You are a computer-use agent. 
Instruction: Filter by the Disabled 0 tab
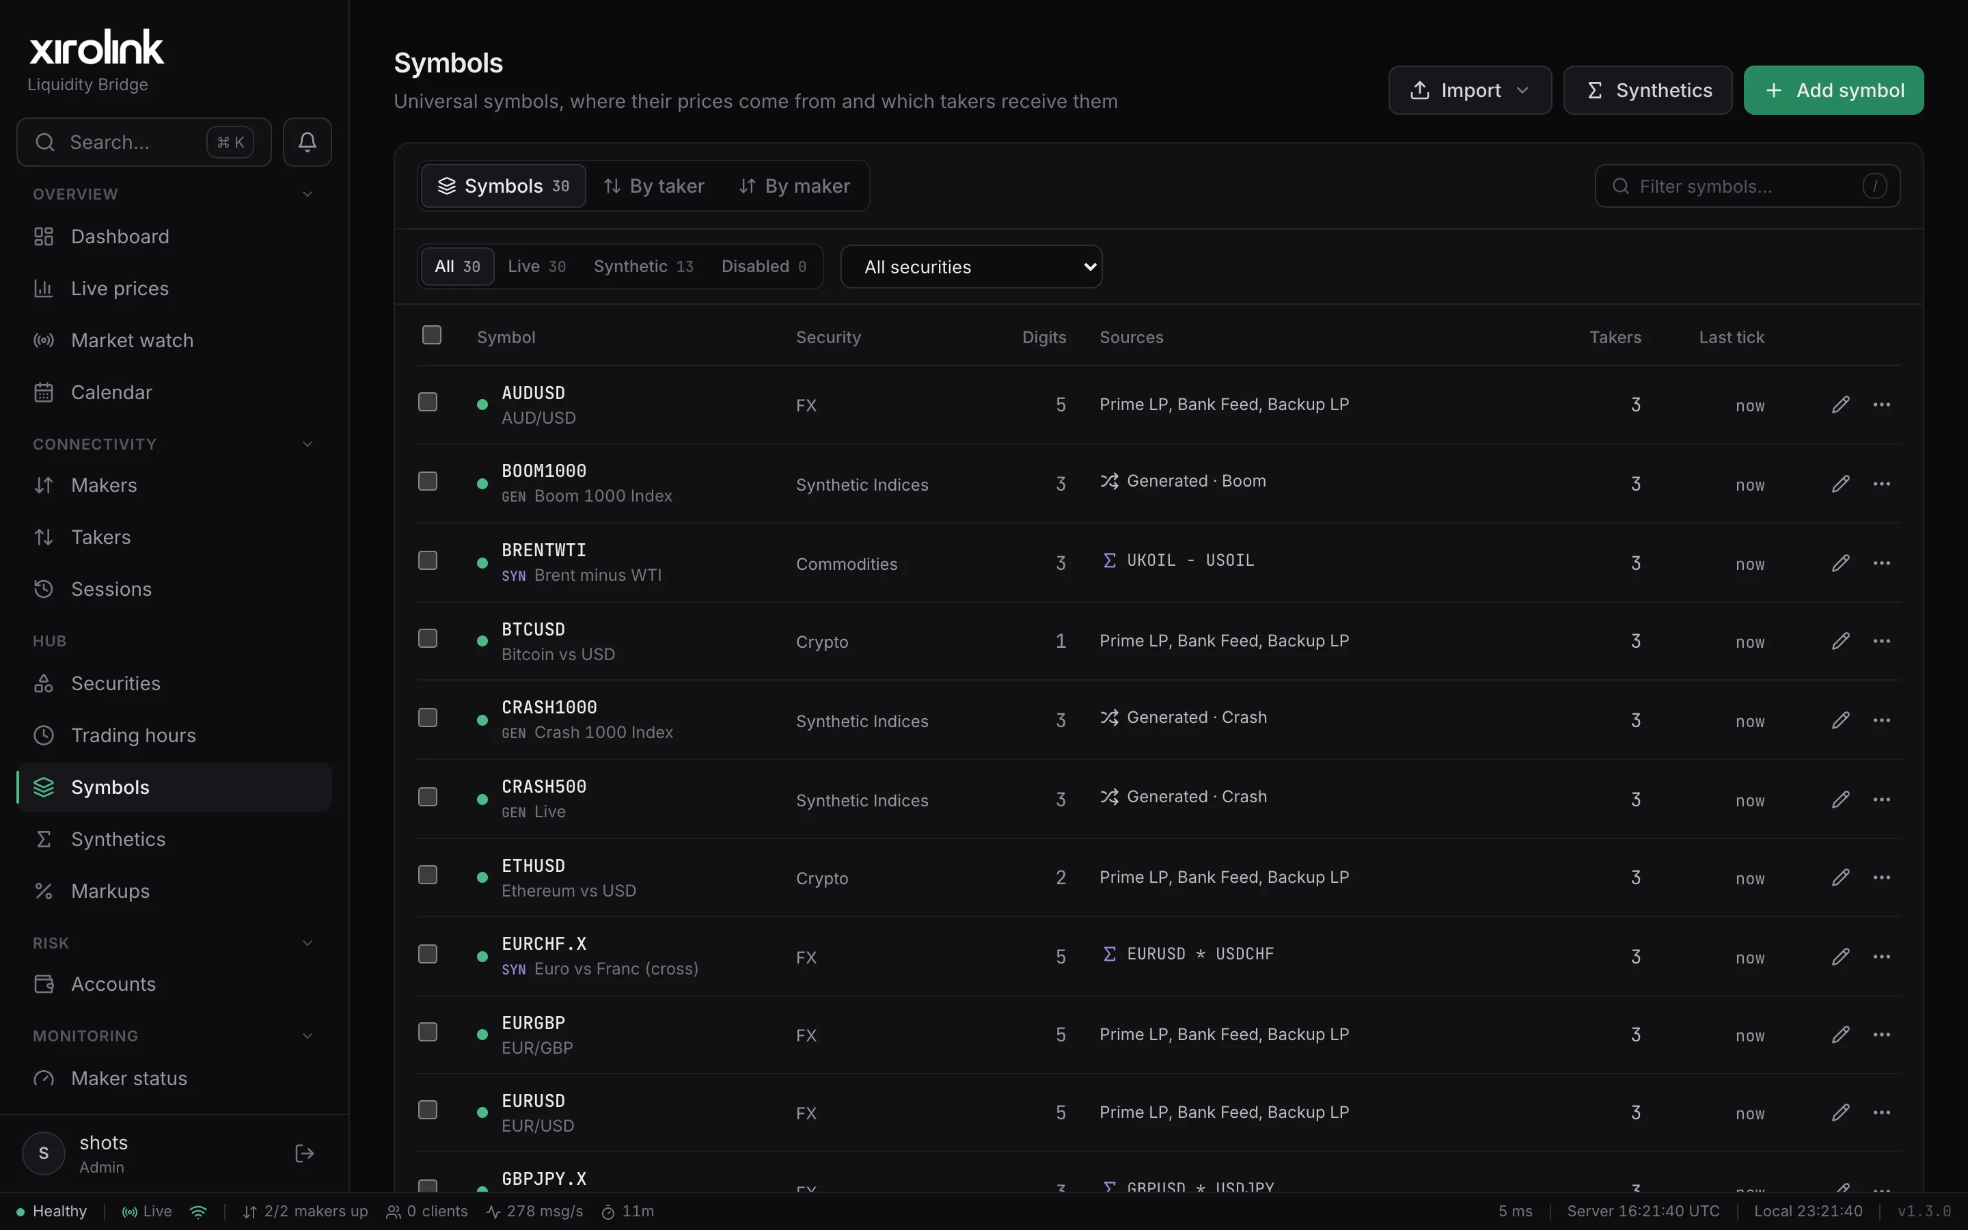(763, 266)
